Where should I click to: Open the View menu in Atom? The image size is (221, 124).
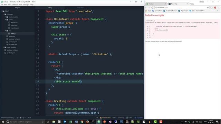point(9,4)
